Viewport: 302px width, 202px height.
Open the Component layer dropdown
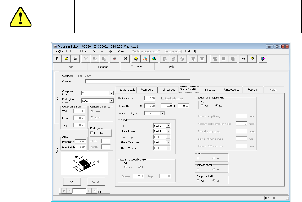[x=162, y=114]
